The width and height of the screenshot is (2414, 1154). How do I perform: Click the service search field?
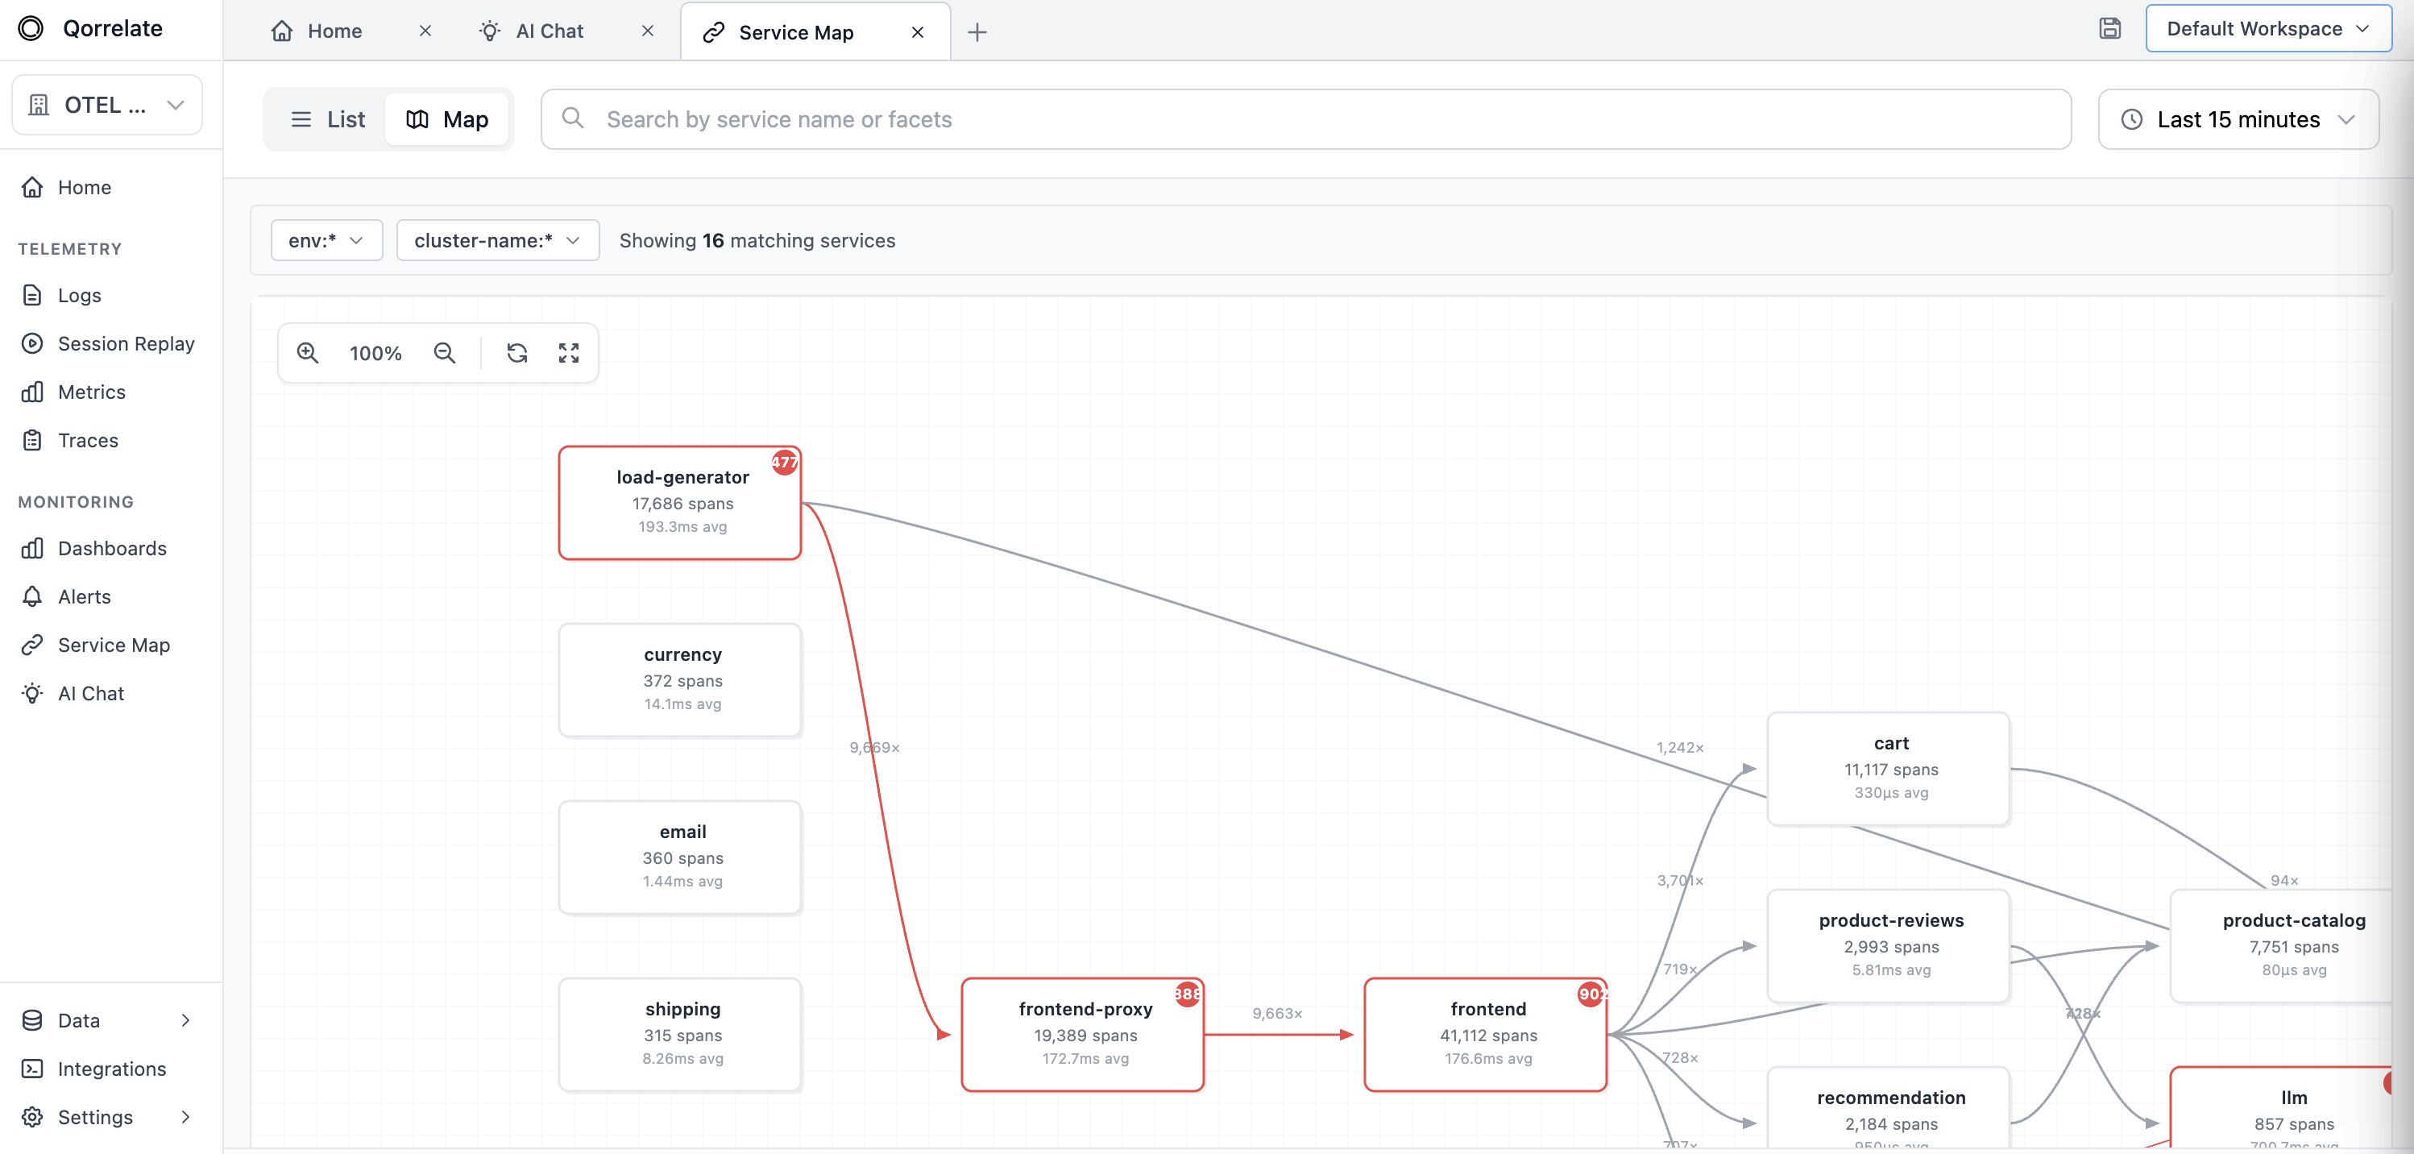[1031, 119]
